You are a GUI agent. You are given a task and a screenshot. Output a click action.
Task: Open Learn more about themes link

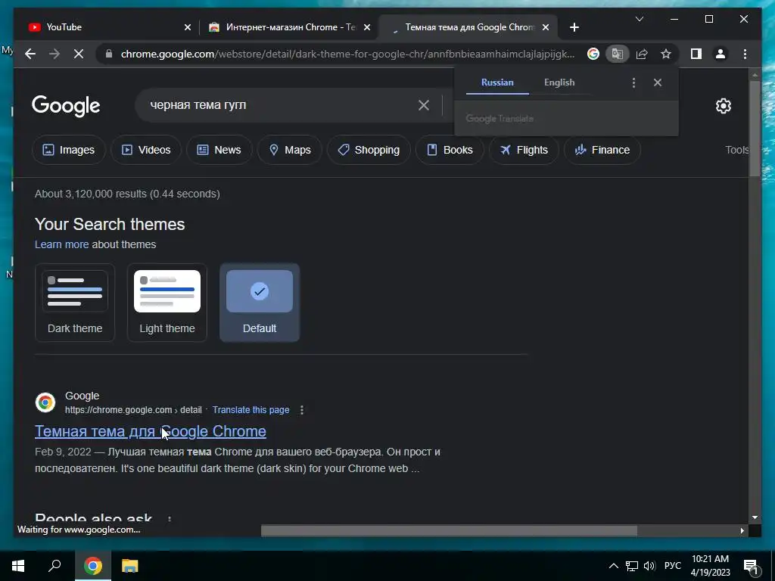tap(62, 244)
